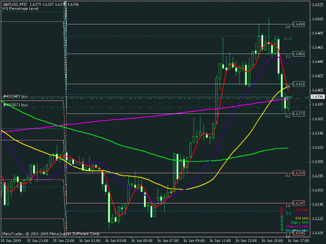Click the red down arrow beside 1H MA
This screenshot has width=326, height=244.
(x=282, y=210)
